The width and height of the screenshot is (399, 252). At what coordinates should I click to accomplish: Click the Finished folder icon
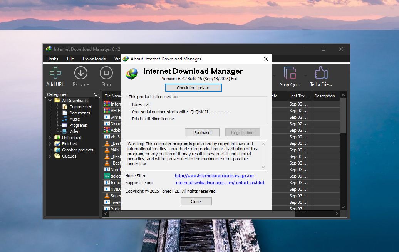[x=57, y=144]
